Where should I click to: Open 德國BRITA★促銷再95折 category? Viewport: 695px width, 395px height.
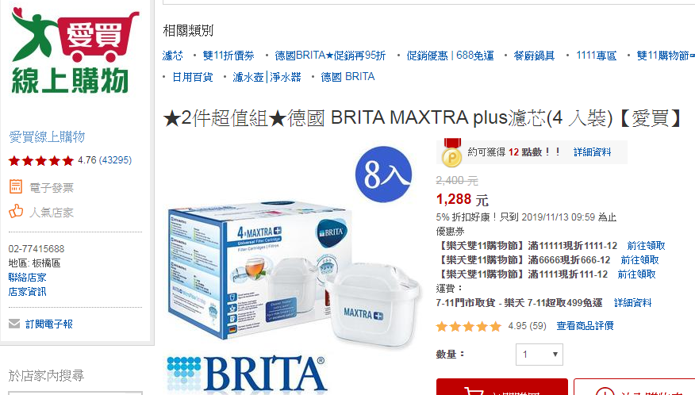click(330, 56)
